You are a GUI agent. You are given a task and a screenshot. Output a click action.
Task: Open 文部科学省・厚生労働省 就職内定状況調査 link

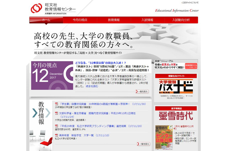97,115
